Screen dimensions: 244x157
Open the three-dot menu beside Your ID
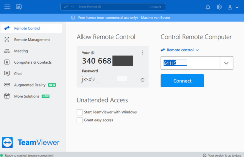pos(142,52)
